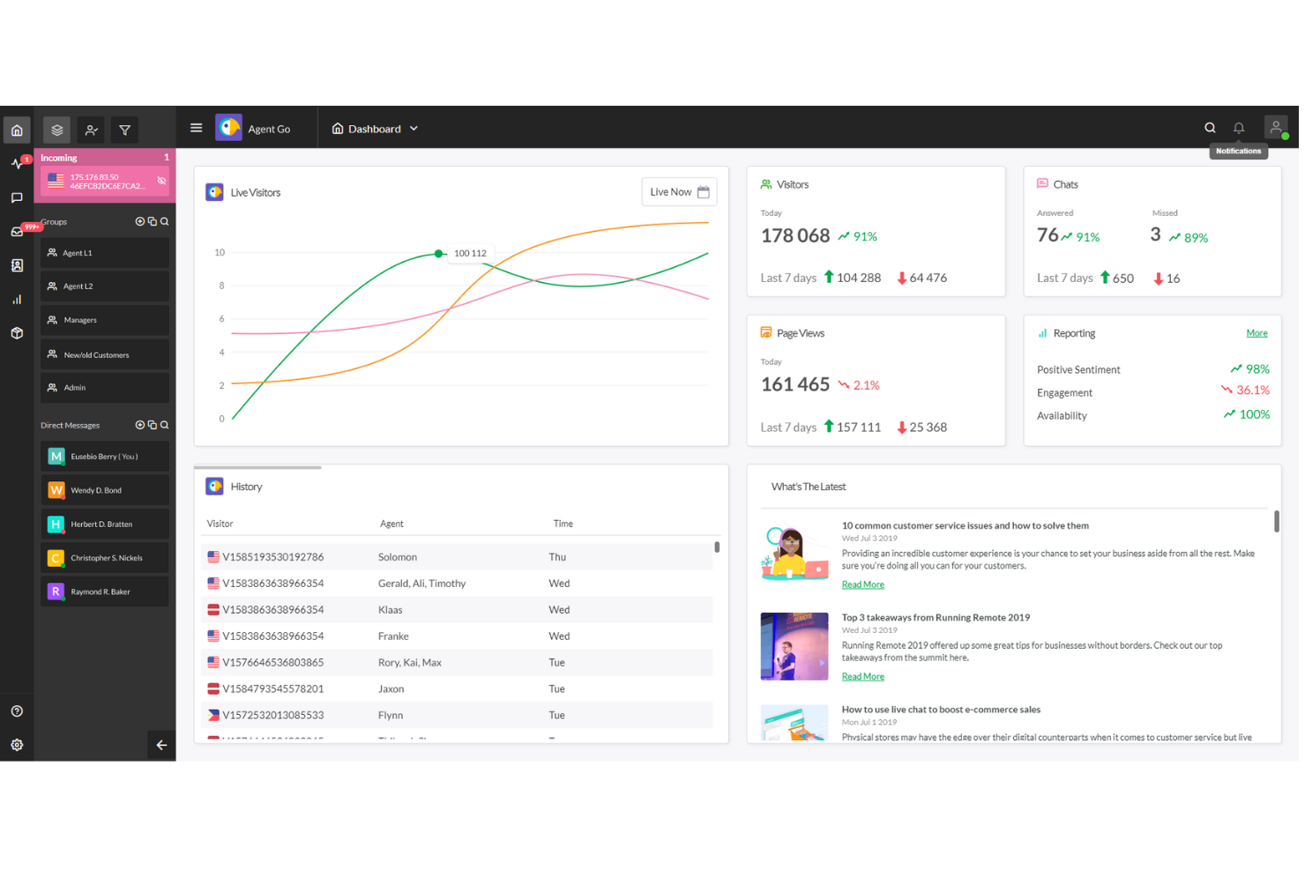1305x870 pixels.
Task: Open direct message with Wendy D. Bond
Action: [104, 489]
